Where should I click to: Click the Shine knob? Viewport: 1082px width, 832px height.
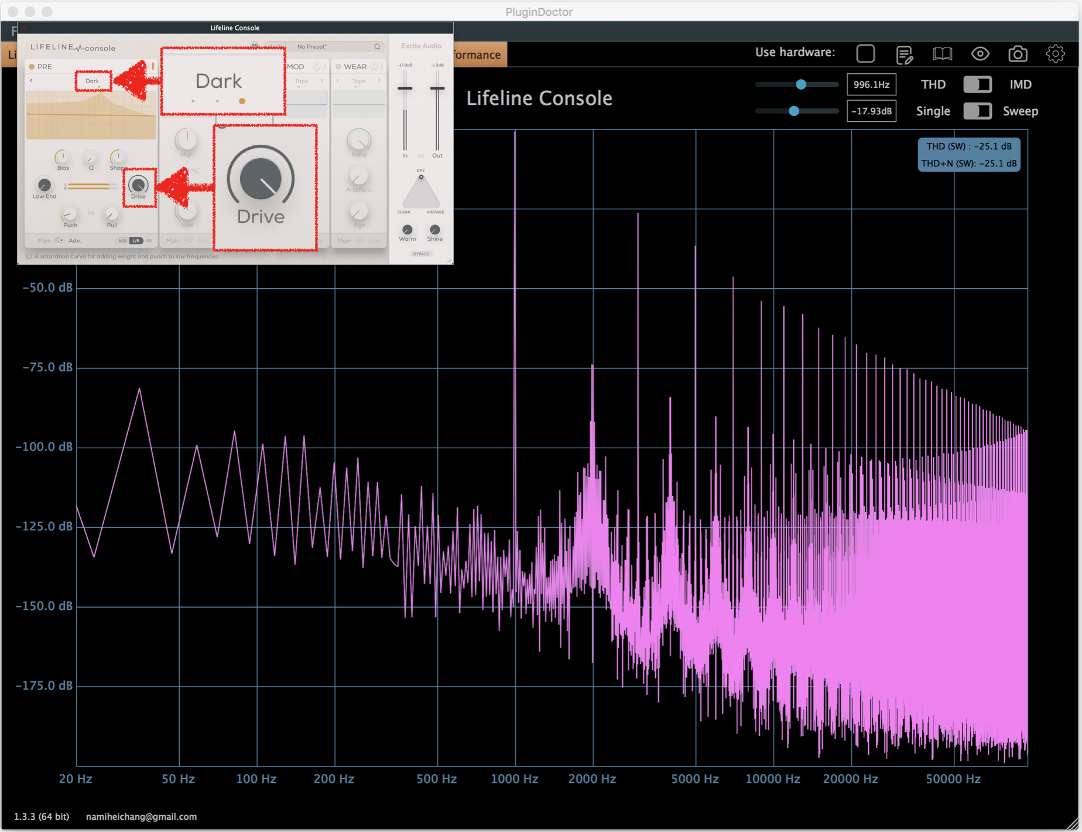[435, 229]
